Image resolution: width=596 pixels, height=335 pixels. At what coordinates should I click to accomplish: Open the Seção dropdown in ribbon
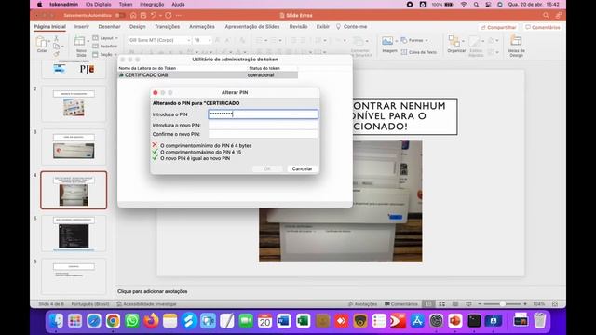coord(105,55)
